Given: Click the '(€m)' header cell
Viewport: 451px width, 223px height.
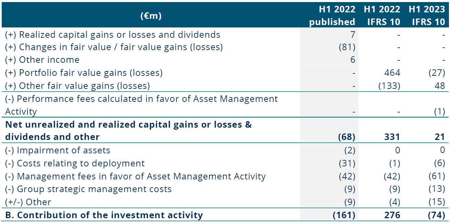Looking at the screenshot, I should point(151,16).
